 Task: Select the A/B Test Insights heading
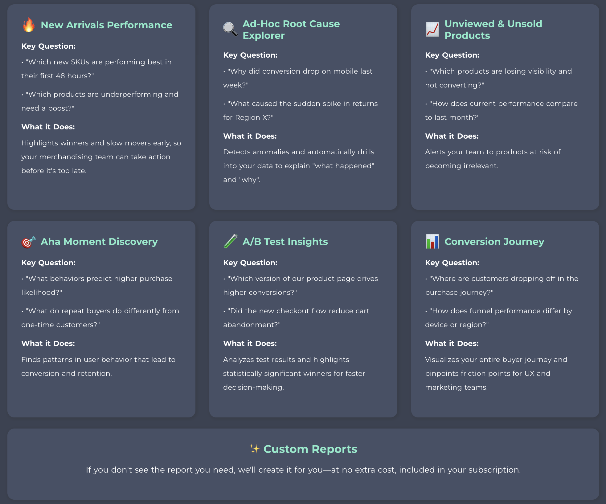click(285, 242)
